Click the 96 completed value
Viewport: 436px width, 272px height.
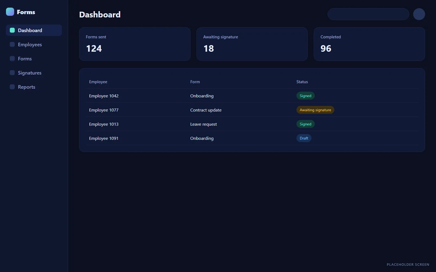point(326,48)
